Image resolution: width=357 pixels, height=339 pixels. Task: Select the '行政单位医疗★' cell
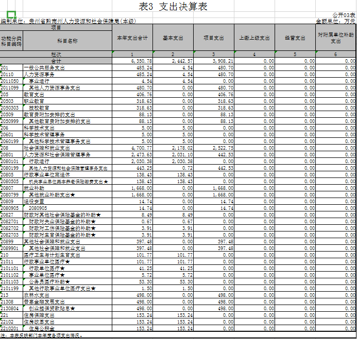coord(67,269)
